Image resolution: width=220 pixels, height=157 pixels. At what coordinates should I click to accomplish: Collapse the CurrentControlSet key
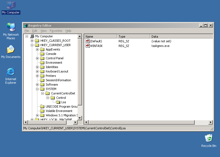(43, 93)
